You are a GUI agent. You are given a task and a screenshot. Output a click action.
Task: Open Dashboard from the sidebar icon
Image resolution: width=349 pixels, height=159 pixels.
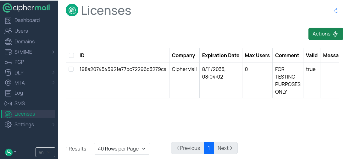tap(8, 20)
